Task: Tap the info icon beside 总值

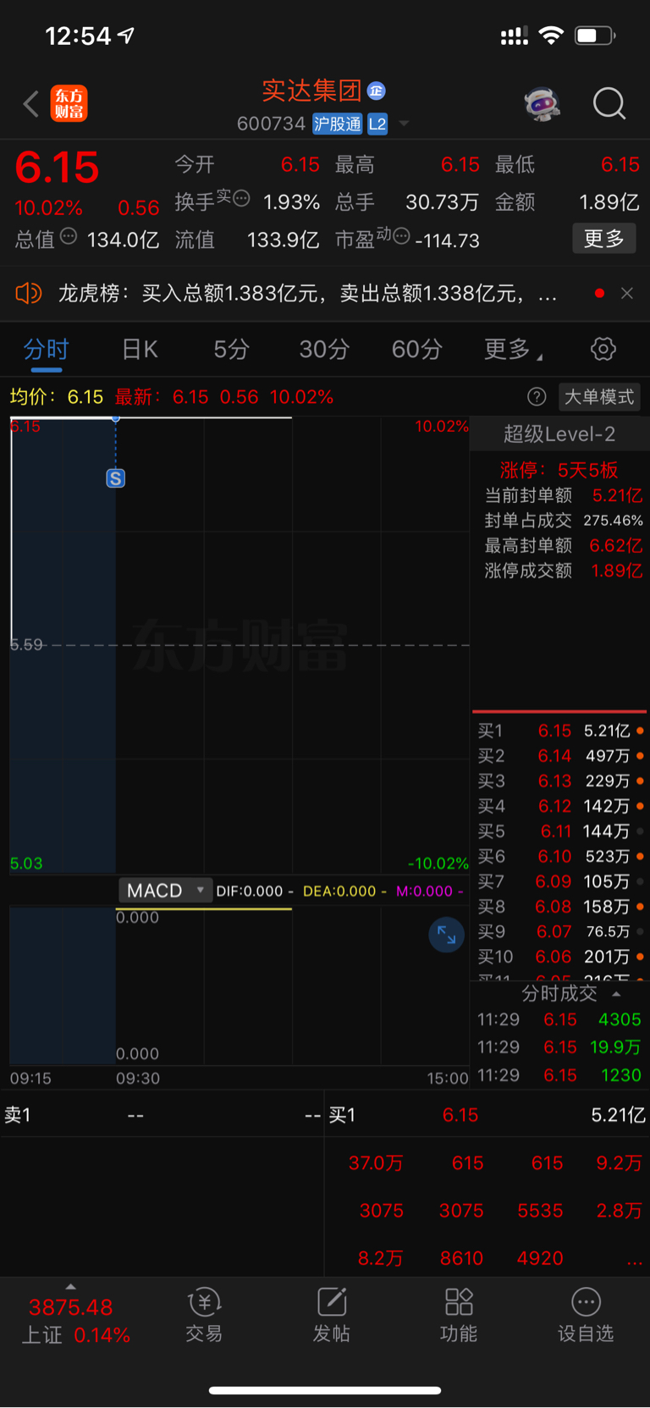Action: coord(69,236)
